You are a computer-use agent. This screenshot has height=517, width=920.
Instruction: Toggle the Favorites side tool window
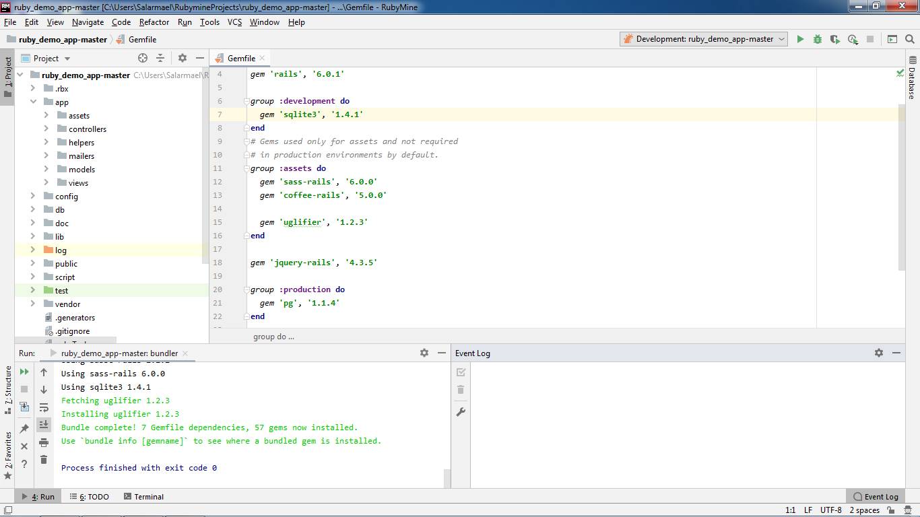[x=7, y=456]
